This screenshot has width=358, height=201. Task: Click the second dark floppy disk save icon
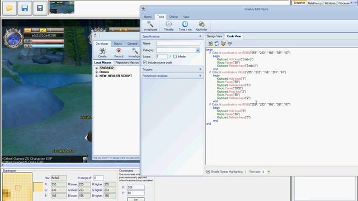click(40, 8)
